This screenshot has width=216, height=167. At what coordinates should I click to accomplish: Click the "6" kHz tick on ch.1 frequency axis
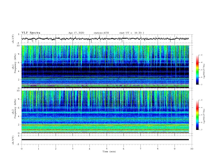(x=19, y=62)
